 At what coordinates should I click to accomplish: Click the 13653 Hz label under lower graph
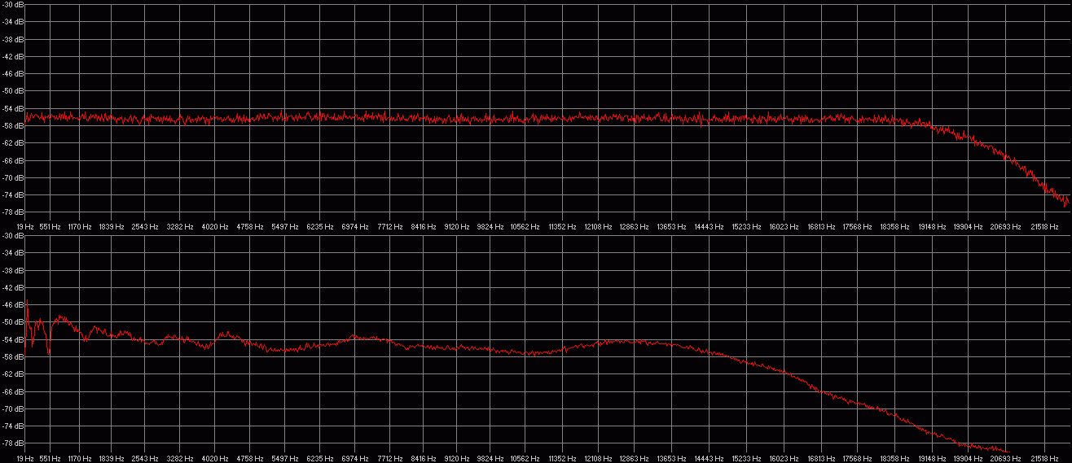(x=671, y=459)
